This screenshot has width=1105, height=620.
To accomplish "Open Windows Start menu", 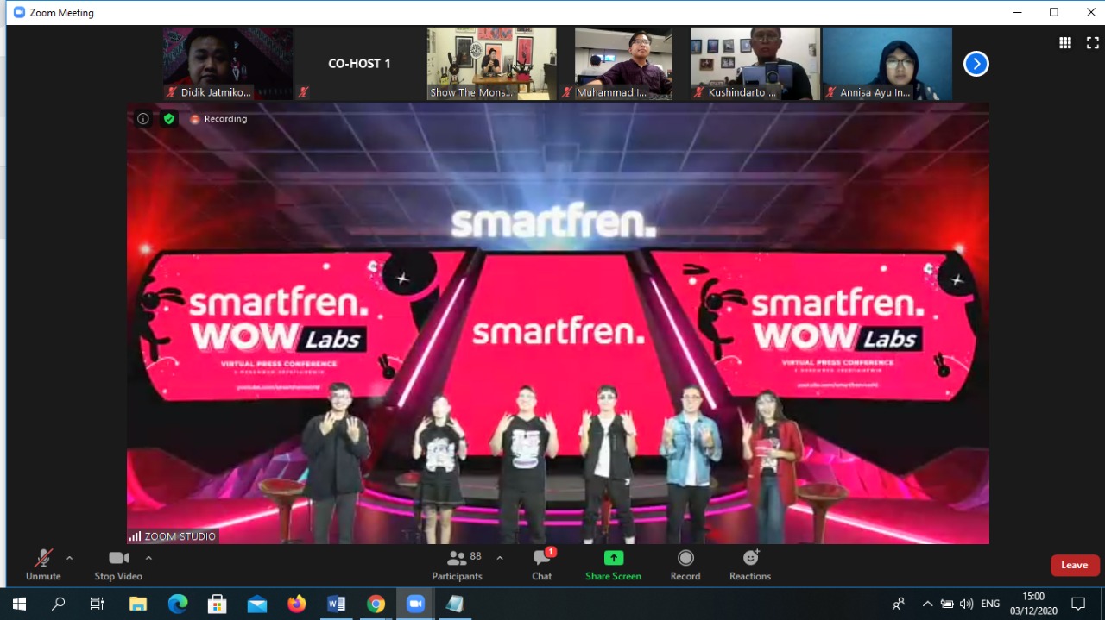I will [19, 604].
